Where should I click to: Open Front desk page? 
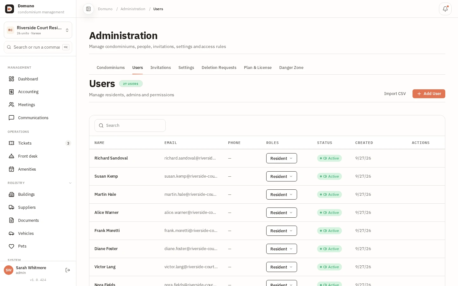(38, 156)
